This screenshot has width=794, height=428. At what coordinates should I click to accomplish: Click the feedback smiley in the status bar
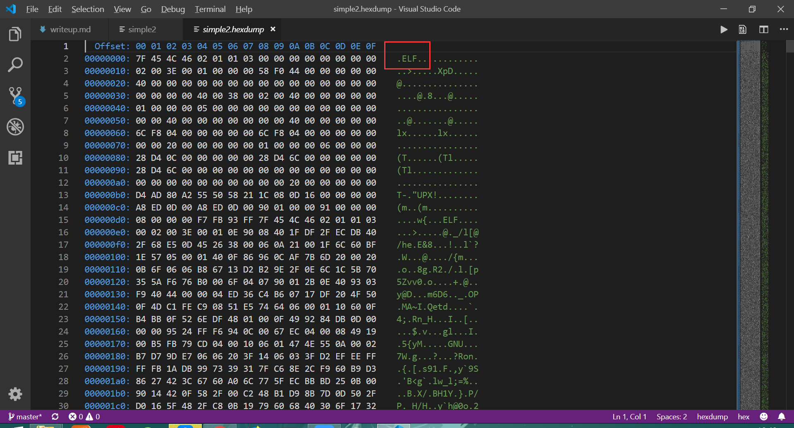pos(763,416)
